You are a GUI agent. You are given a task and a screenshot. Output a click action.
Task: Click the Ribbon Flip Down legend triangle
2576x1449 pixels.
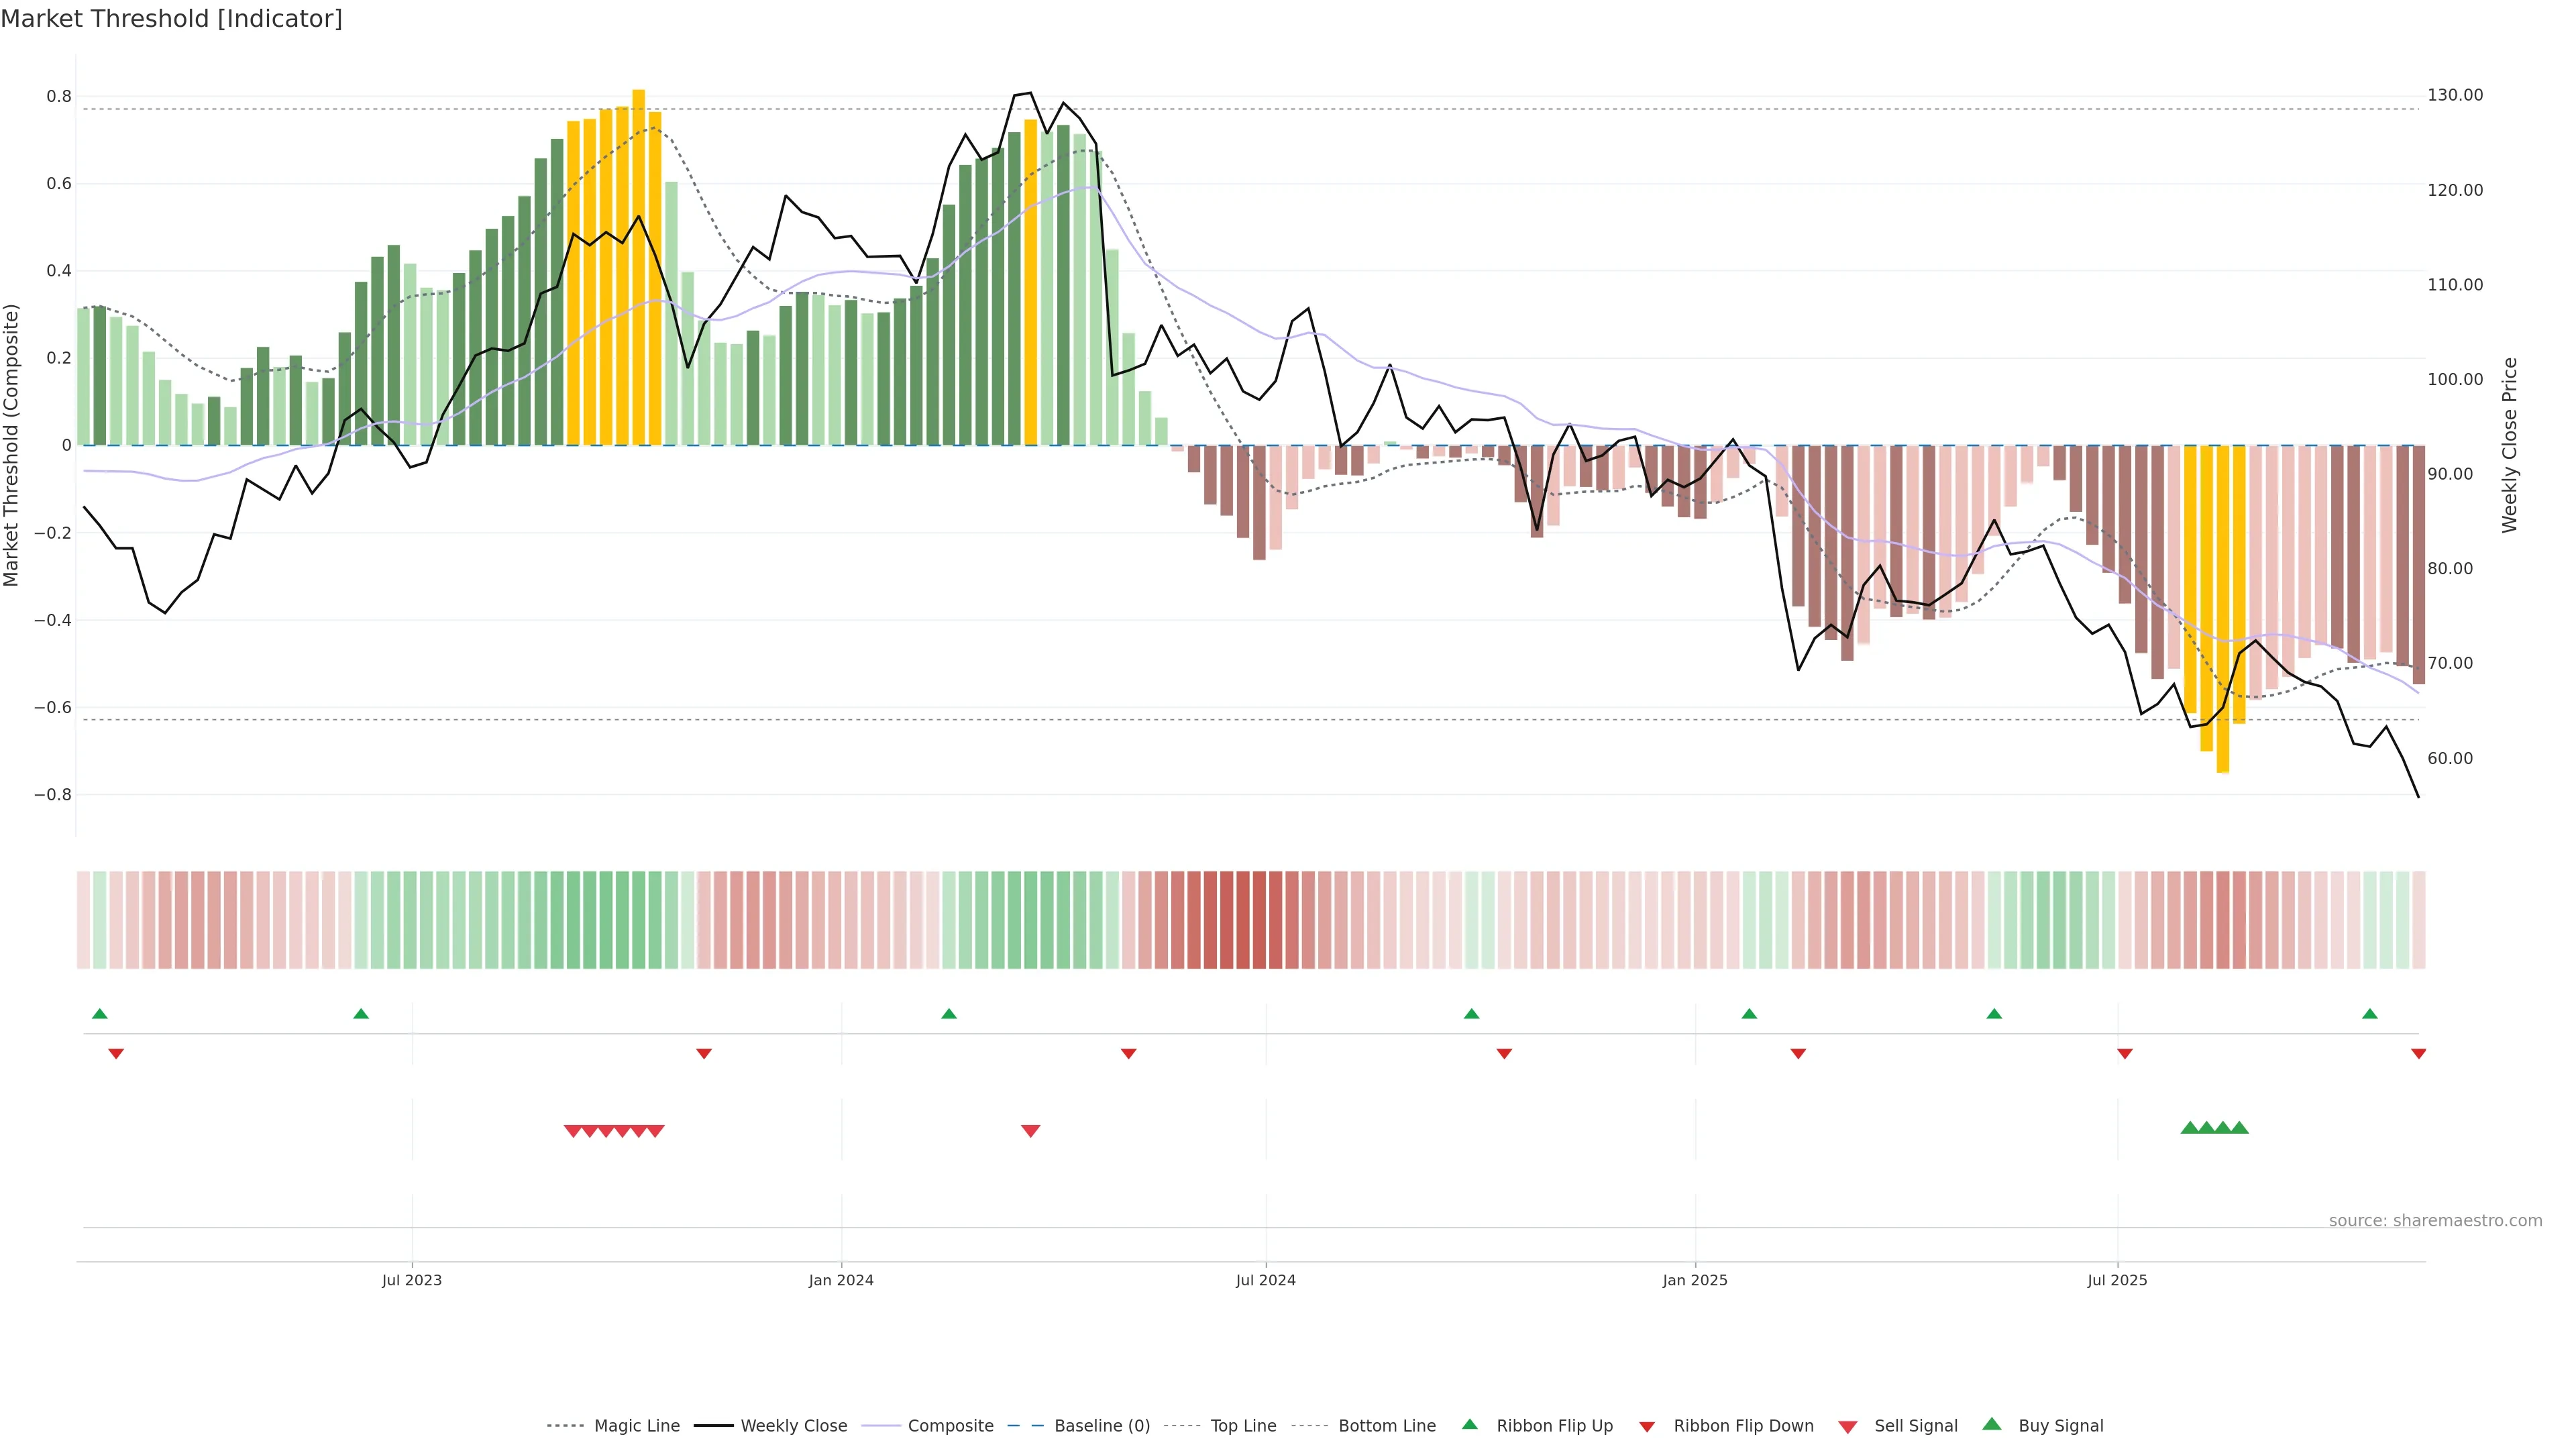click(x=1647, y=1426)
